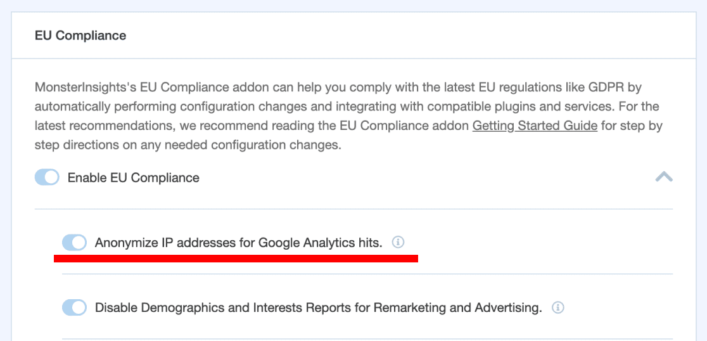
Task: Click info icon beside Anonymize IP addresses
Action: pos(398,242)
